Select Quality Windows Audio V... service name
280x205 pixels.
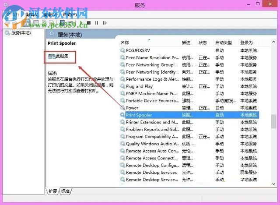click(x=153, y=144)
